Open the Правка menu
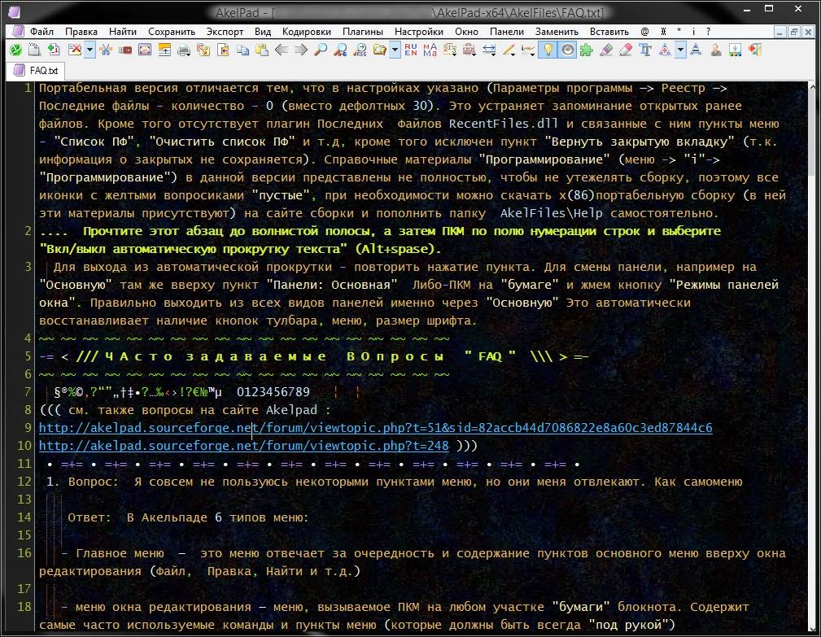821x637 pixels. tap(81, 32)
